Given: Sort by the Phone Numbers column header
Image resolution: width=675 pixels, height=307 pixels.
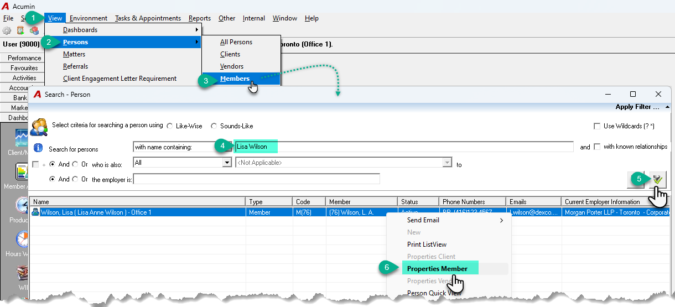Looking at the screenshot, I should (472, 202).
